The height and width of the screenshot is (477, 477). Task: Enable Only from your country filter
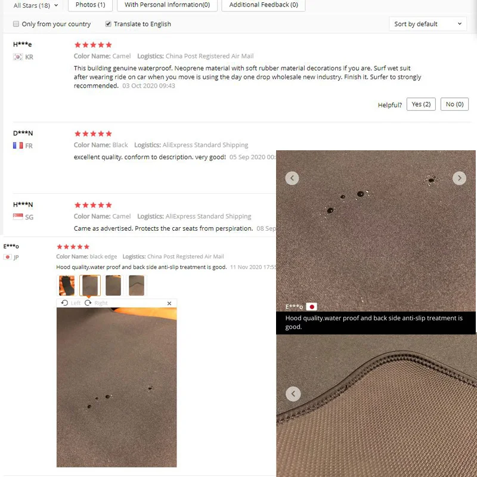(x=16, y=24)
